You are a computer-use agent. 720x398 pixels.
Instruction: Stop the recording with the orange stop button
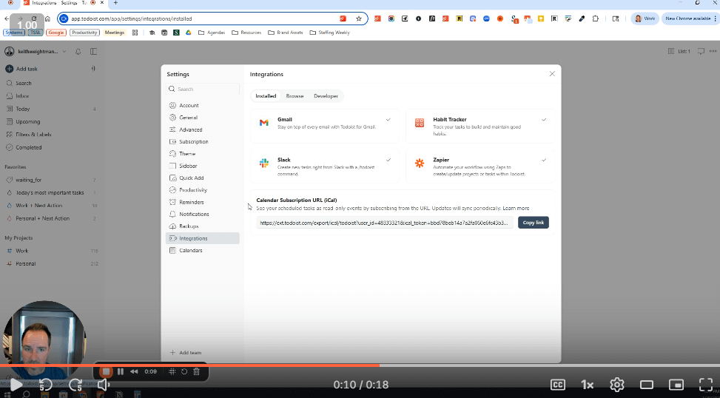106,371
